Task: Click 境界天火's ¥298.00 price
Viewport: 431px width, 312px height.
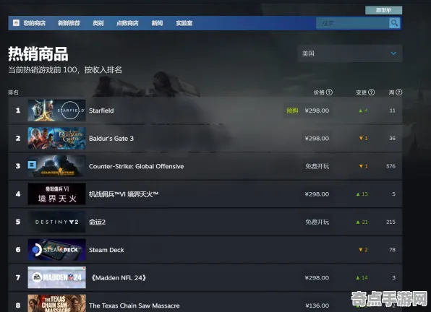Action: click(x=317, y=194)
